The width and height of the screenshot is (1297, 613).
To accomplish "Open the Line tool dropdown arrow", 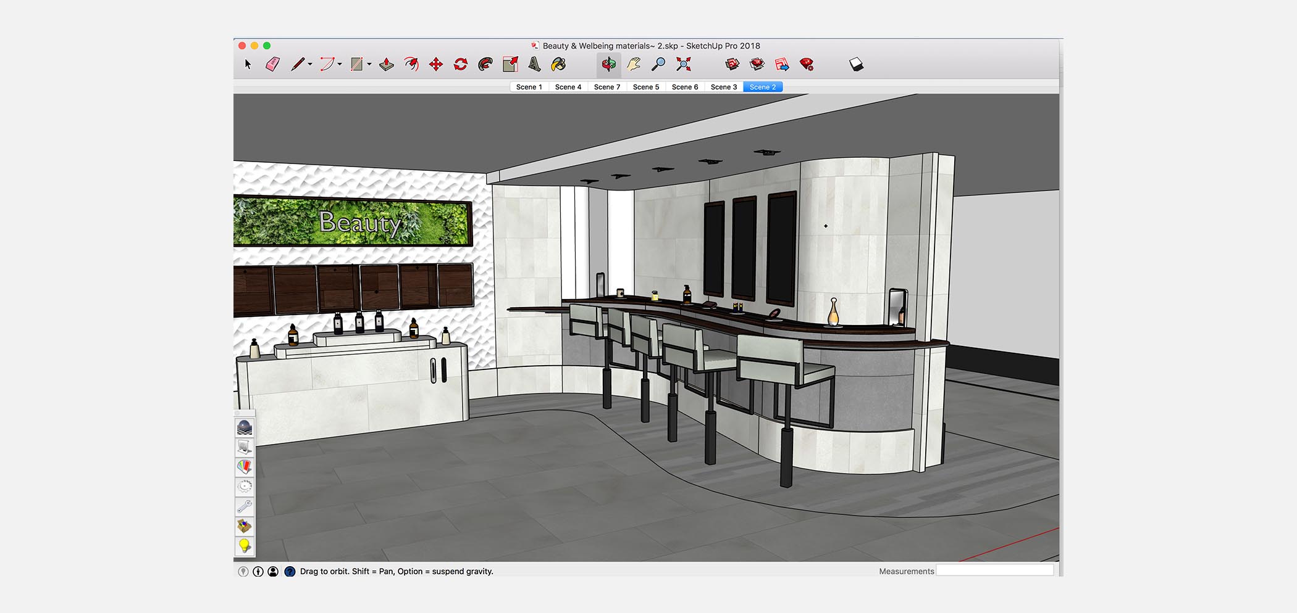I will (x=310, y=64).
